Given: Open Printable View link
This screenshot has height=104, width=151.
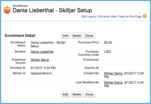Looking at the screenshot, I should tap(107, 16).
